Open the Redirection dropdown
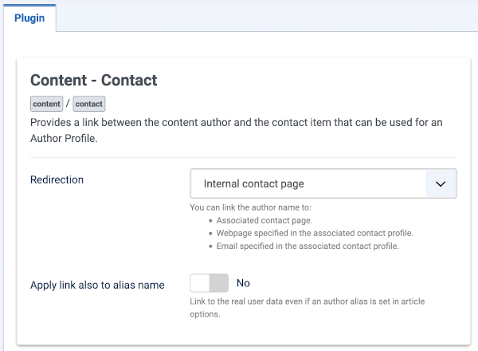478x351 pixels. tap(323, 183)
